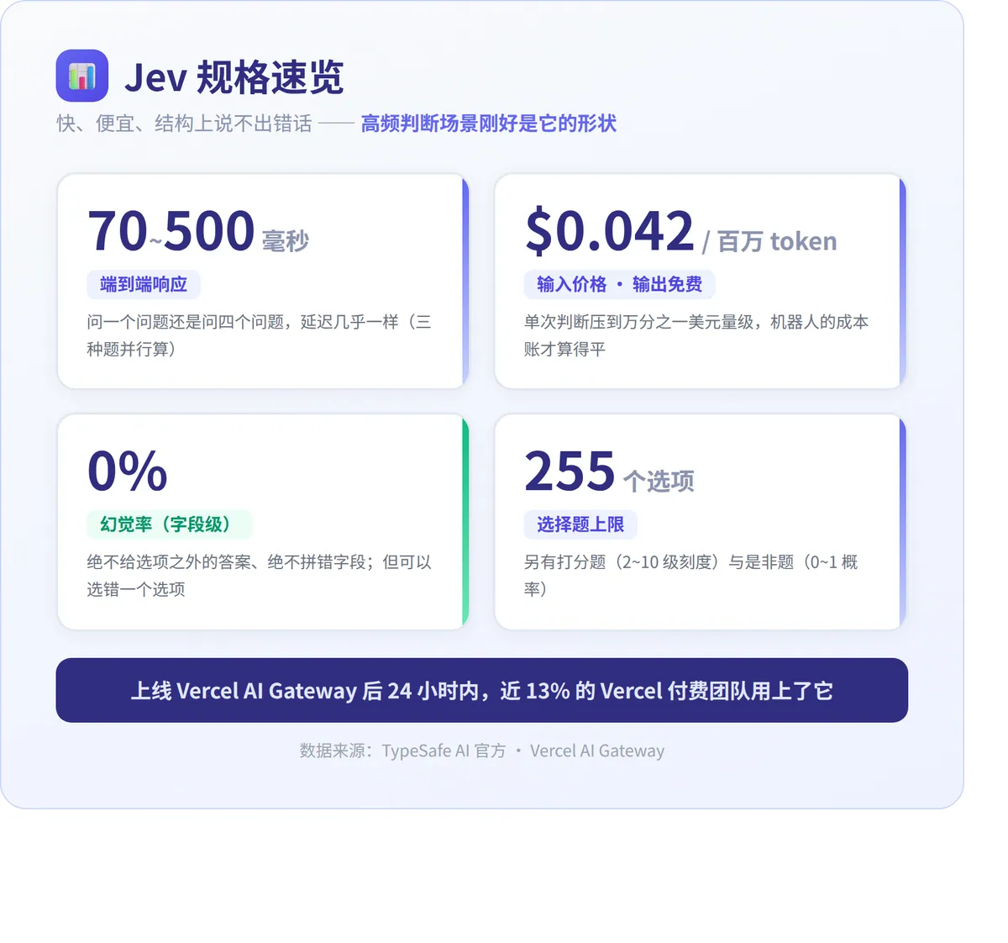The height and width of the screenshot is (943, 1008).
Task: Click the "个选项" unit label
Action: point(659,482)
